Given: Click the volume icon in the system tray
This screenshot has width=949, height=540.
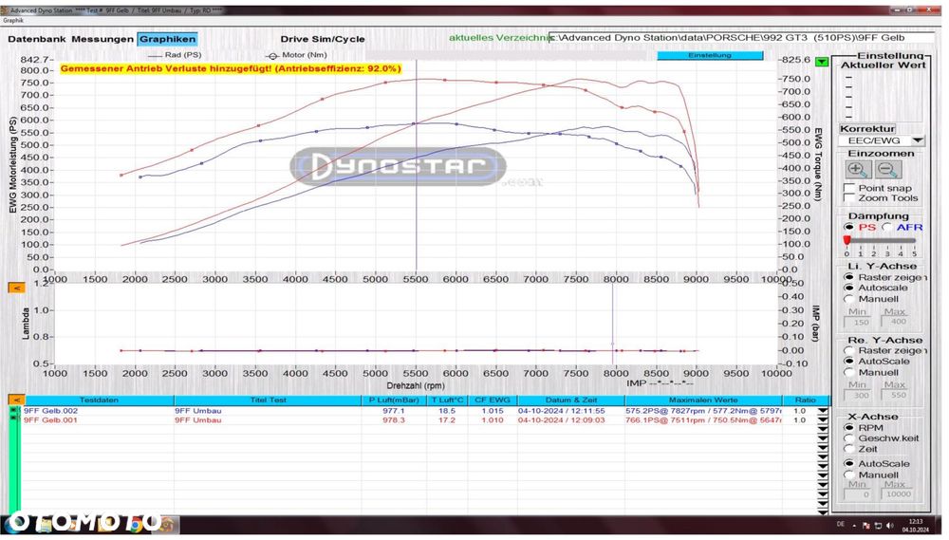Looking at the screenshot, I should coord(891,526).
